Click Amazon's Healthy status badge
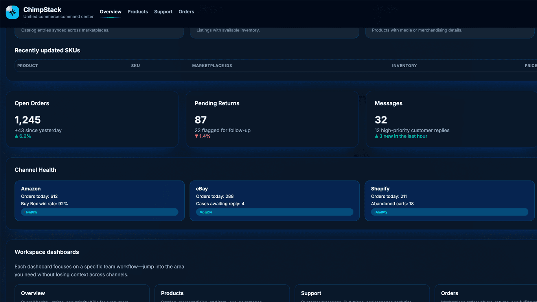This screenshot has height=302, width=537. tap(99, 212)
